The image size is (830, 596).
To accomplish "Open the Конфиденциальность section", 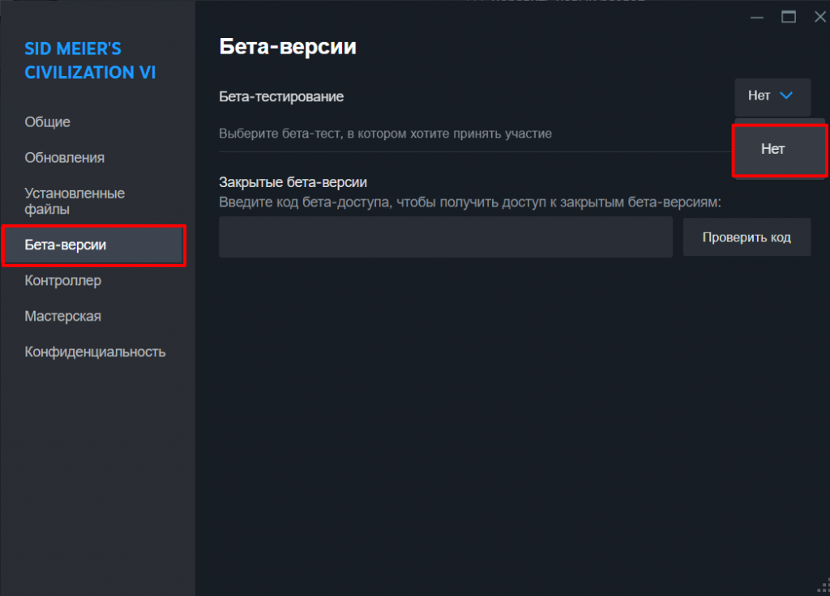I will [x=95, y=351].
